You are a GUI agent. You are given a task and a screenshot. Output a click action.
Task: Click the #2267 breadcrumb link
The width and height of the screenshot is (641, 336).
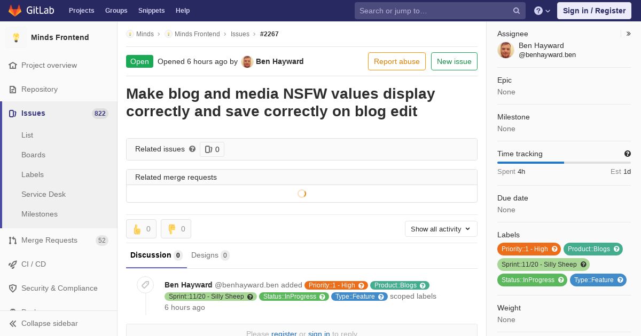(x=269, y=34)
